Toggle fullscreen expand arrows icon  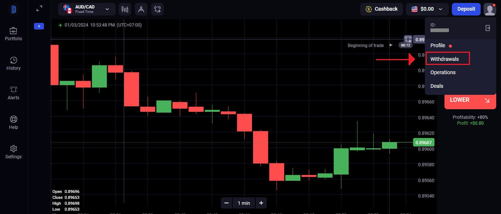(x=39, y=8)
